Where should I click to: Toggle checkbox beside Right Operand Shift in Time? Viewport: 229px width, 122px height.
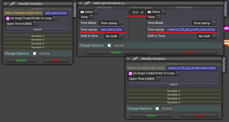coord(218,36)
